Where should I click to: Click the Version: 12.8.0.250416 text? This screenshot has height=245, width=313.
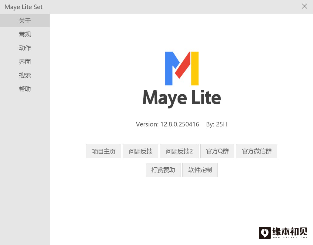pyautogui.click(x=168, y=124)
